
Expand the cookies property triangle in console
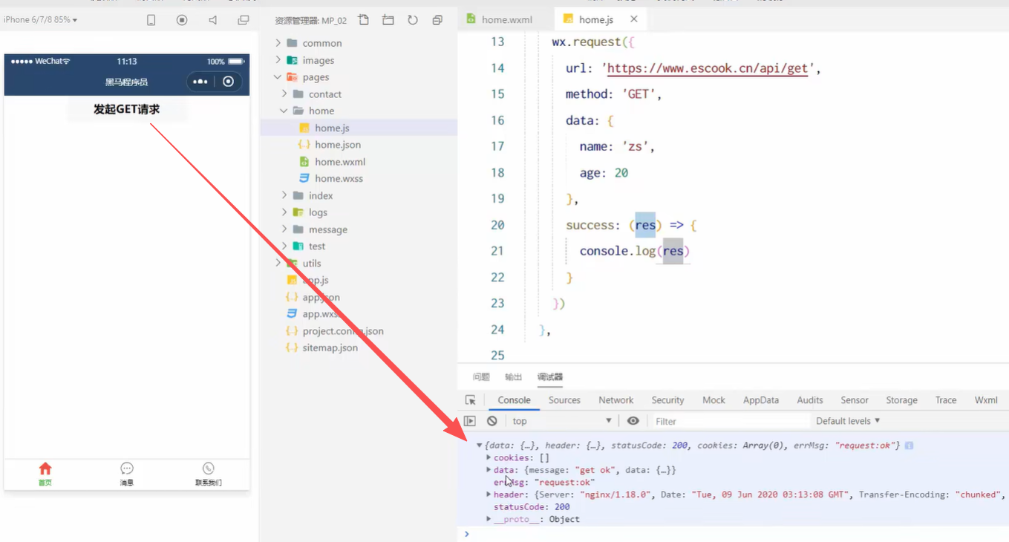[489, 457]
